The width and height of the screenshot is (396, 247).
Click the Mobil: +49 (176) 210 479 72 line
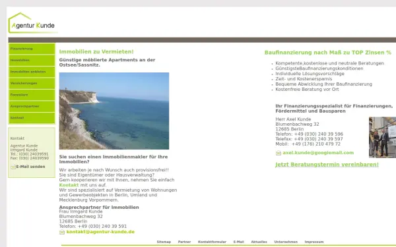click(308, 144)
